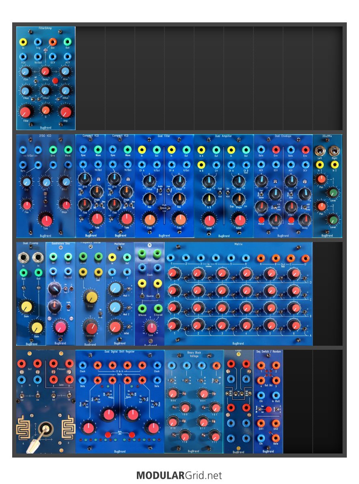Push the red button on Seq Switch / Random
This screenshot has width=359, height=484.
point(268,409)
